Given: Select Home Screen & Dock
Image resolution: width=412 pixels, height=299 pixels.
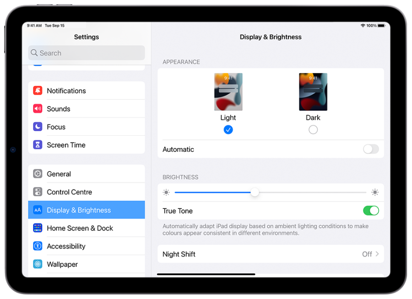Looking at the screenshot, I should [x=80, y=228].
